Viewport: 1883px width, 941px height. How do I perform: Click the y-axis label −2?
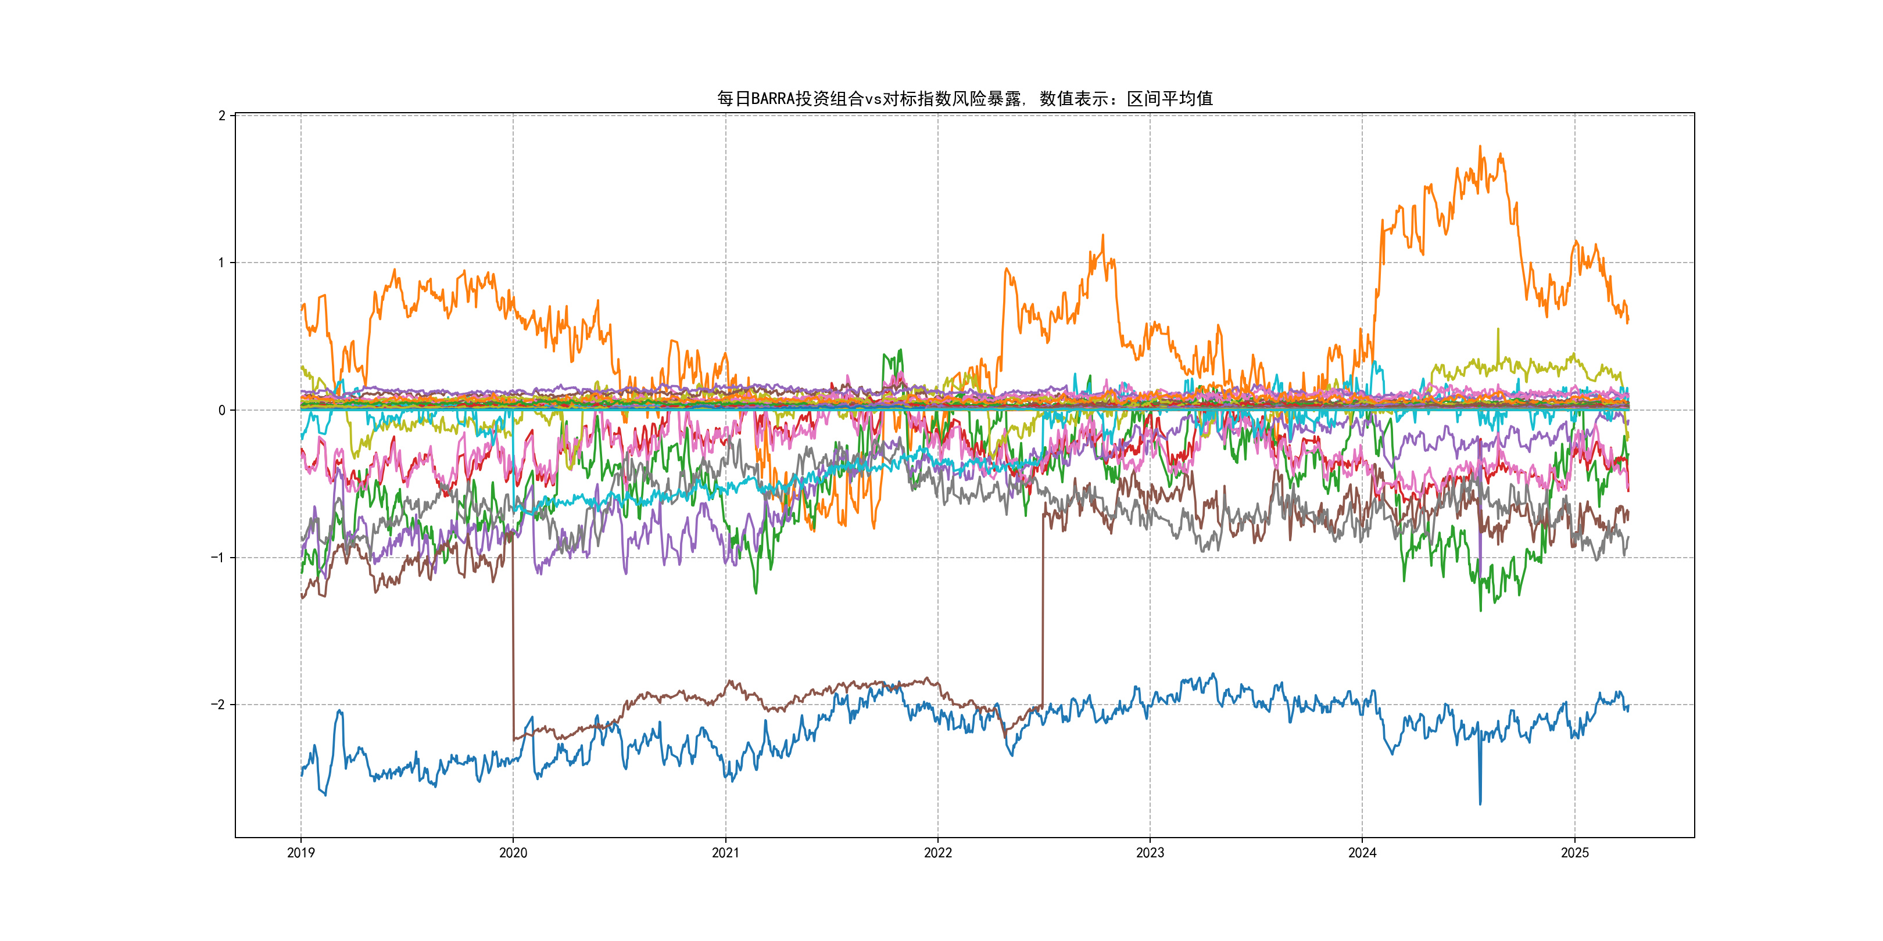(x=219, y=705)
